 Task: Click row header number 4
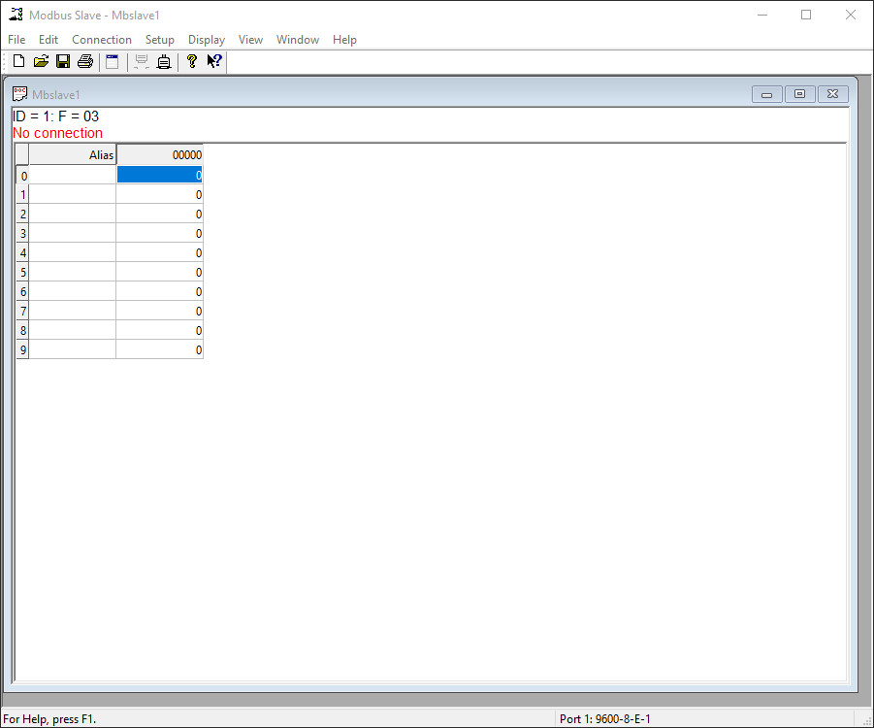point(23,252)
